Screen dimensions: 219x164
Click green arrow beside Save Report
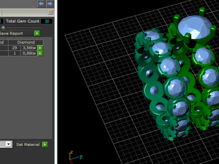(37, 33)
